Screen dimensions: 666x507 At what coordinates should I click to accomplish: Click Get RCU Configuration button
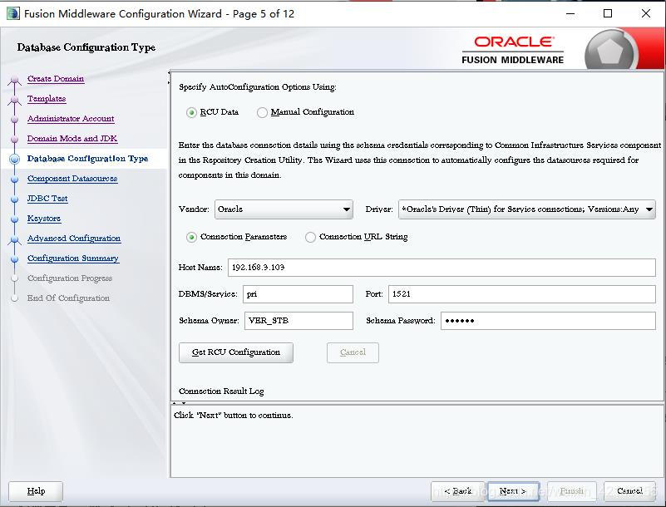point(236,352)
